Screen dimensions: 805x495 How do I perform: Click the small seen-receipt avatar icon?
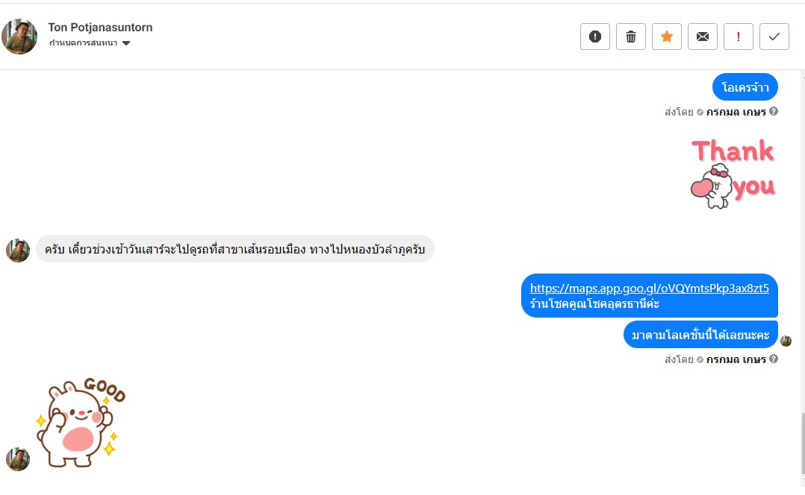pyautogui.click(x=786, y=341)
